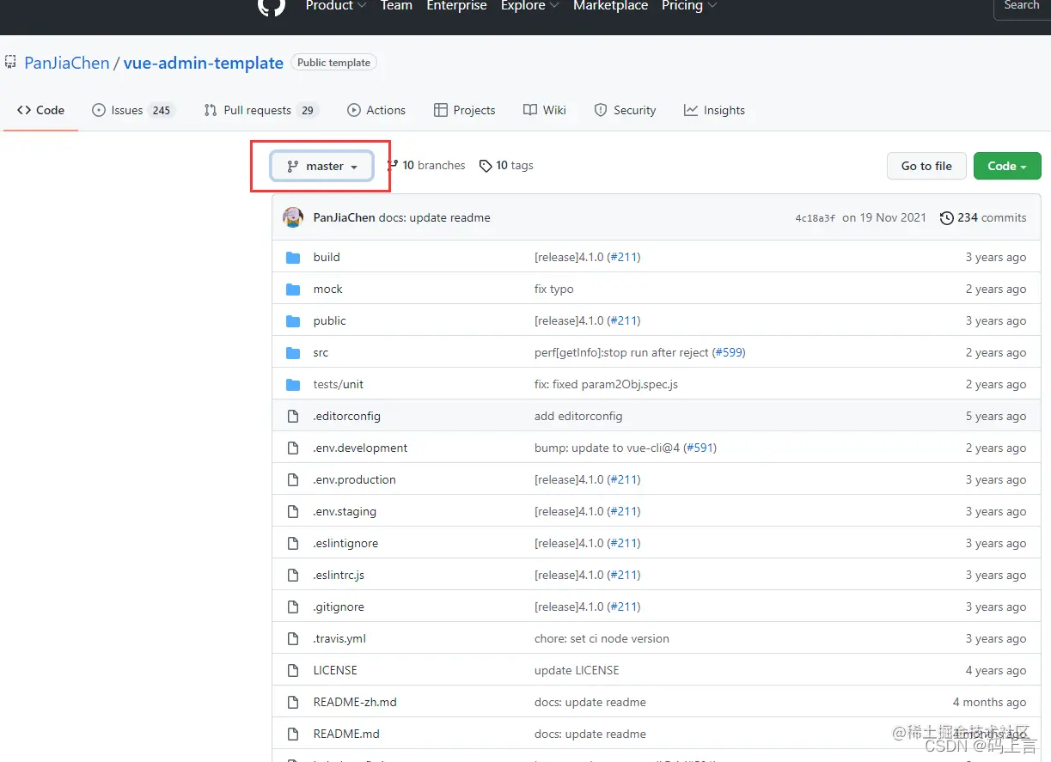This screenshot has width=1051, height=762.
Task: Open the mock folder
Action: pos(328,289)
